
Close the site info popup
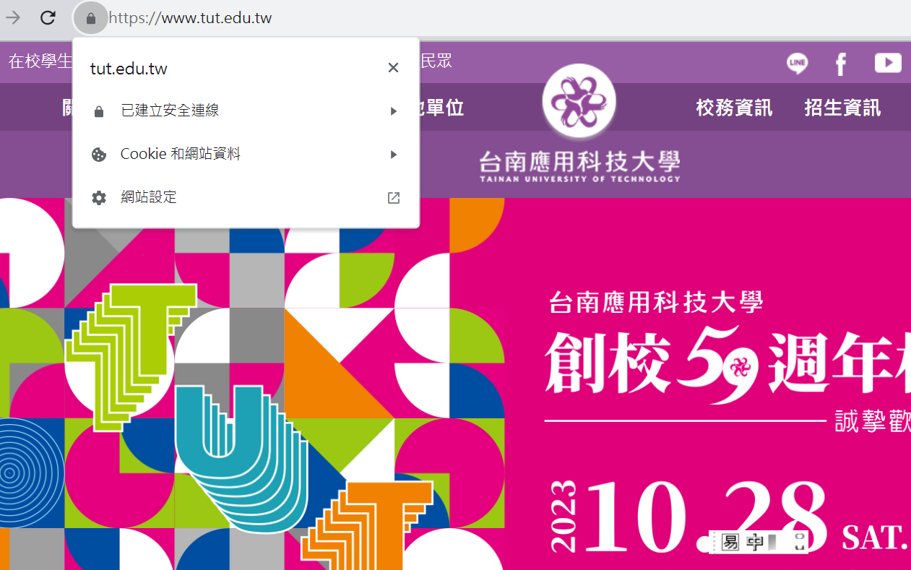click(393, 68)
